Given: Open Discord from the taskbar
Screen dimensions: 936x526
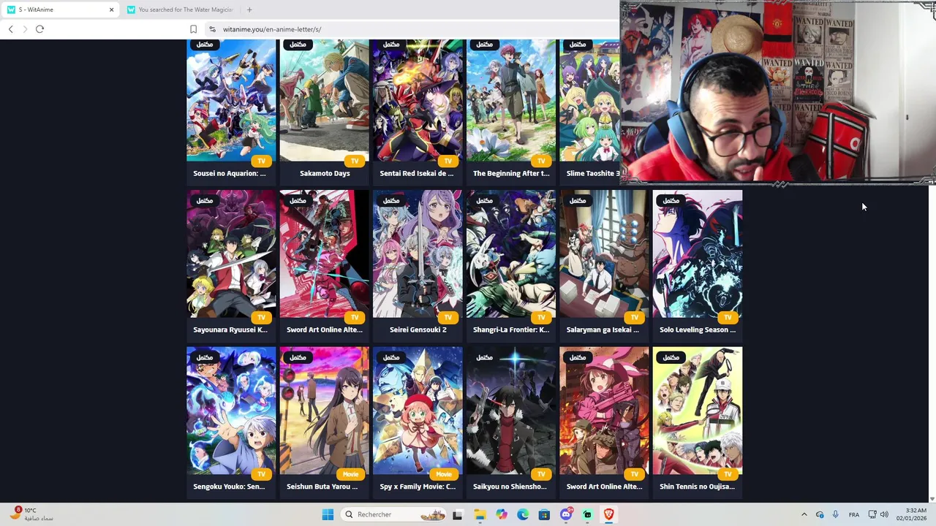Looking at the screenshot, I should tap(566, 514).
